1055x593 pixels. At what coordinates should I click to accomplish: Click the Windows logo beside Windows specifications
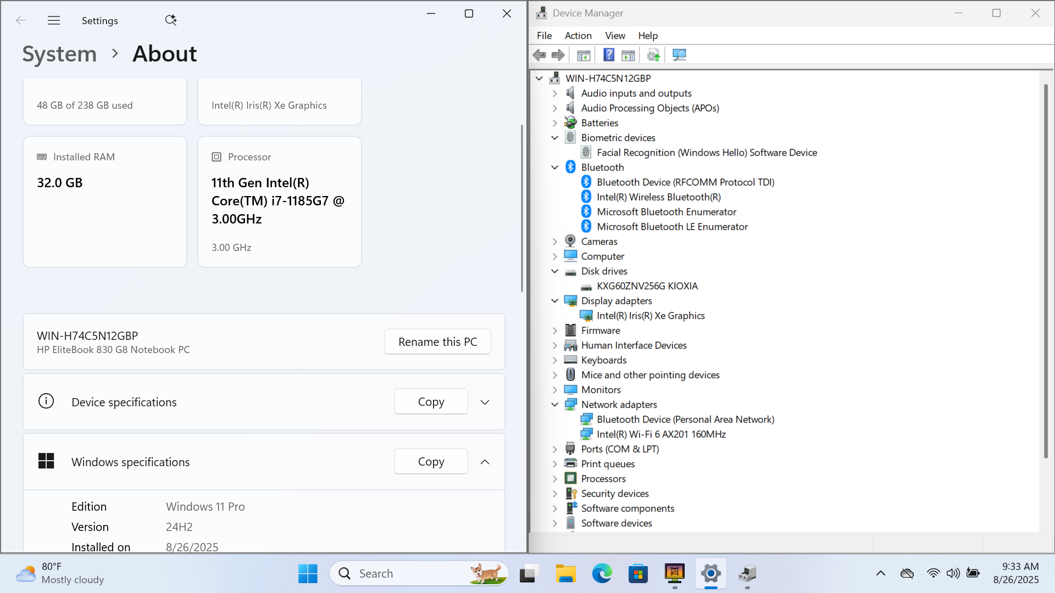[46, 461]
